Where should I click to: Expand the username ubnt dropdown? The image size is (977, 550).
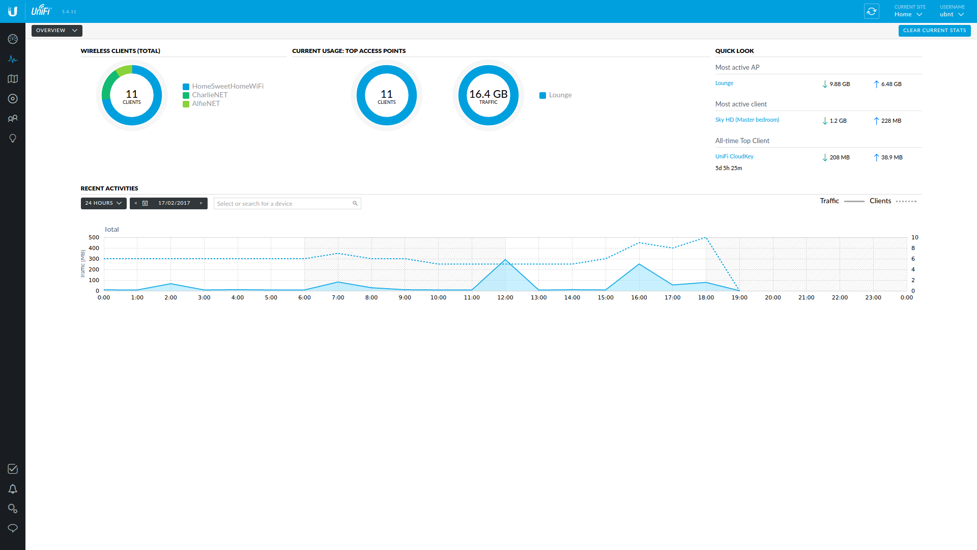click(x=952, y=13)
